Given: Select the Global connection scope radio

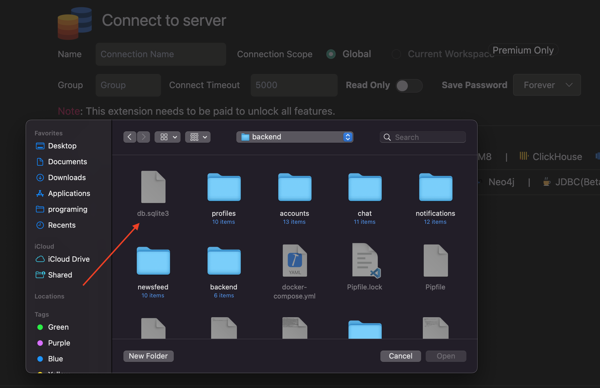Looking at the screenshot, I should 331,54.
